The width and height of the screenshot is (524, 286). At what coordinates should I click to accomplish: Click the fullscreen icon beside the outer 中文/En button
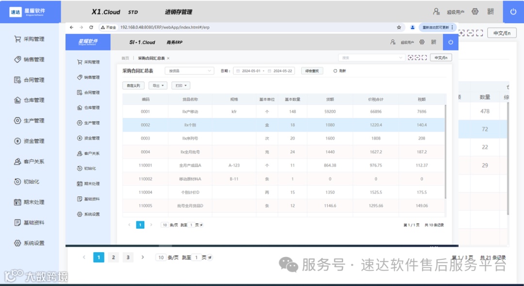479,32
